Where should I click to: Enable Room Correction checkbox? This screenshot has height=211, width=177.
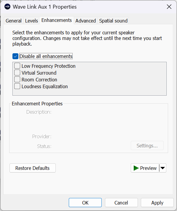point(17,80)
